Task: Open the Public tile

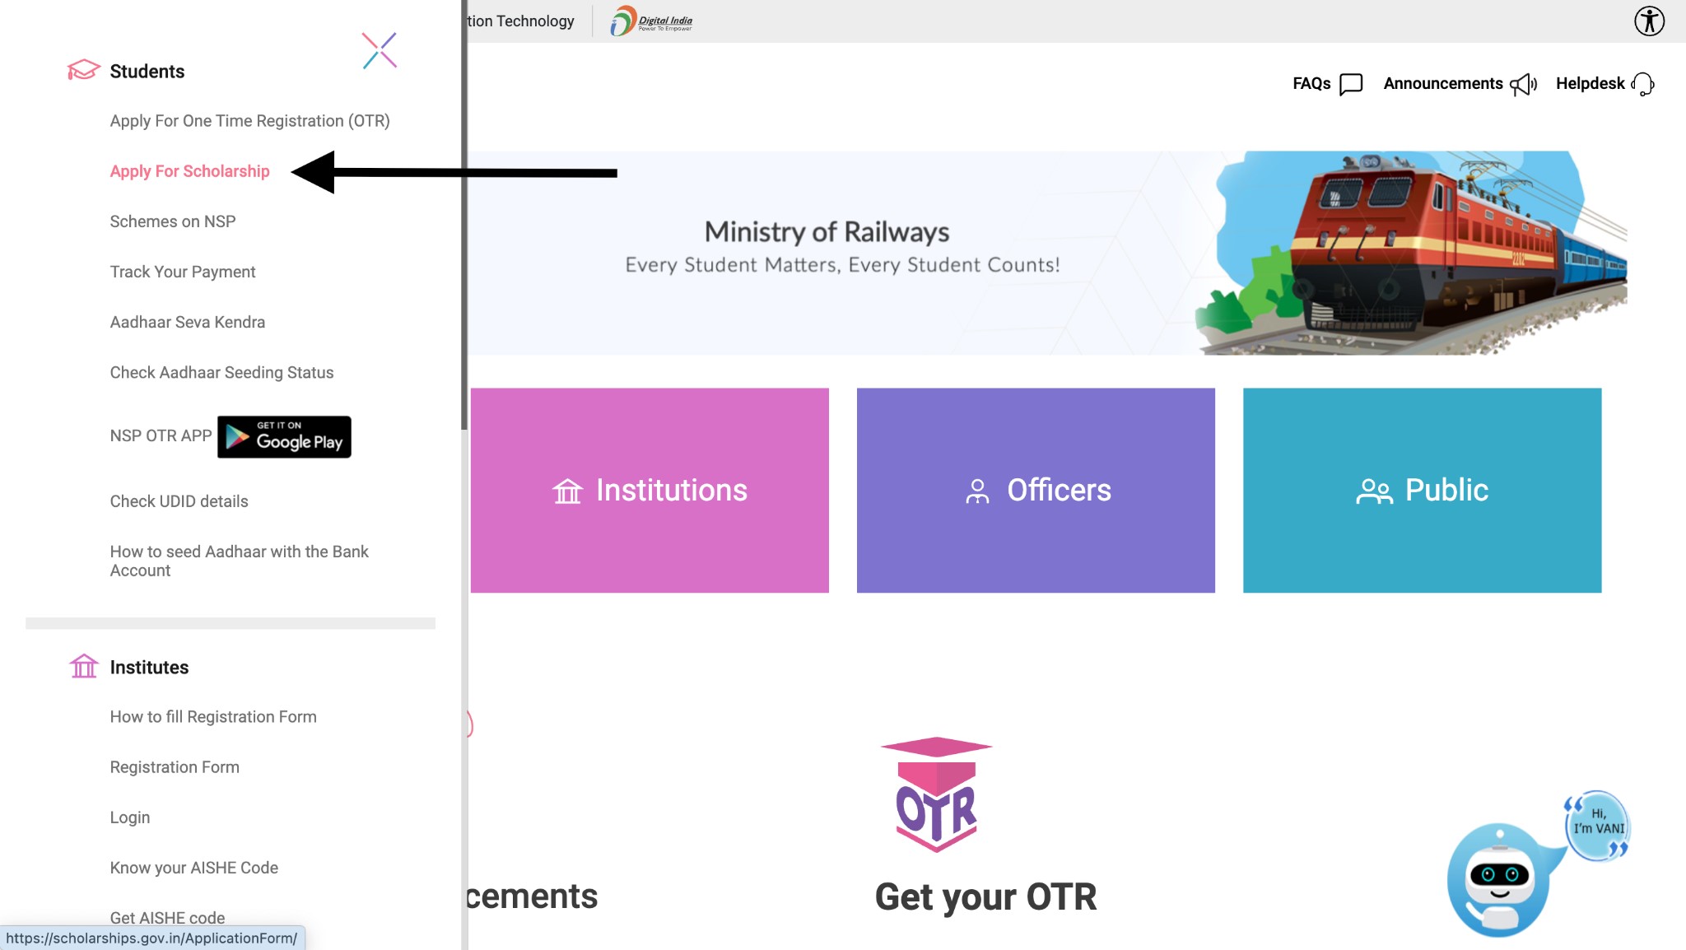Action: (x=1422, y=490)
